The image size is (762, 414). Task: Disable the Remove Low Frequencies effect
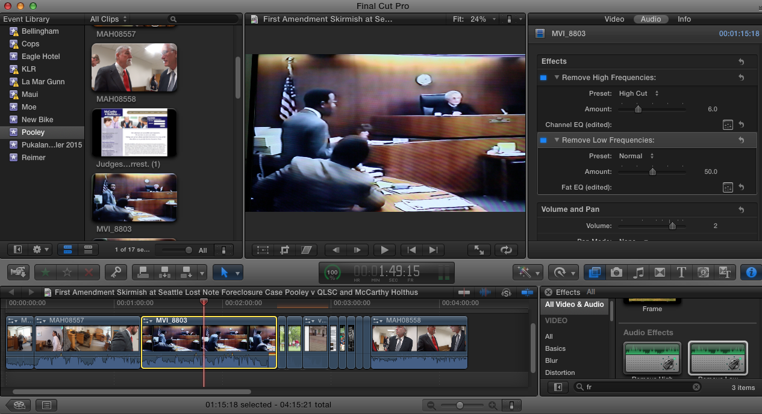(x=543, y=140)
